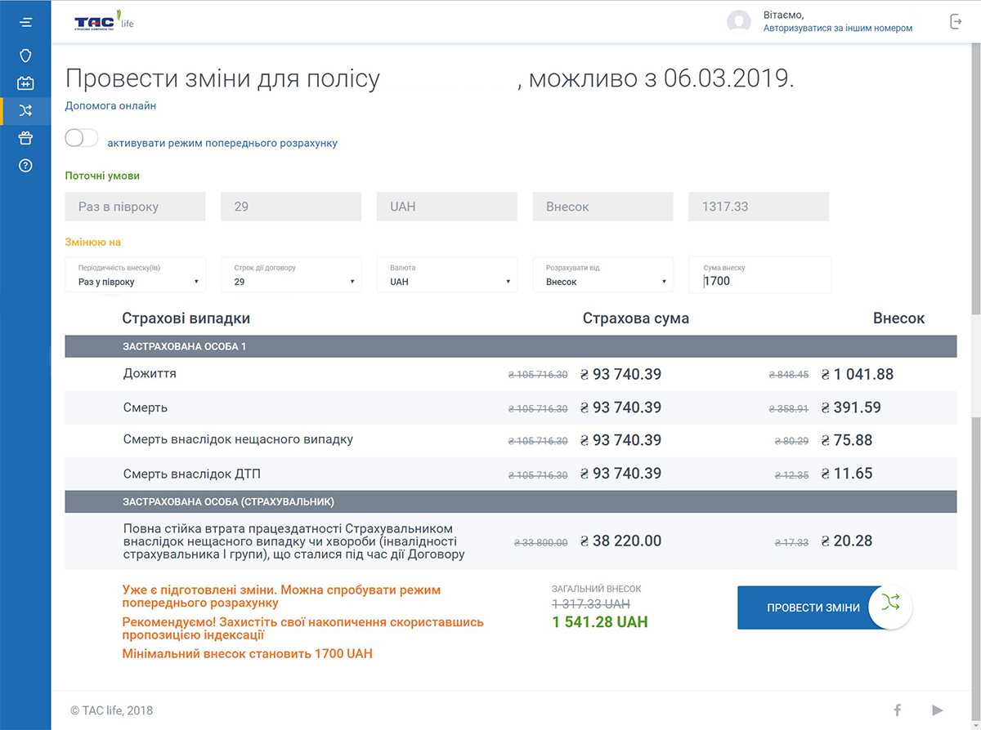Screen dimensions: 981x730
Task: Open the Валюта currency dropdown
Action: point(447,275)
